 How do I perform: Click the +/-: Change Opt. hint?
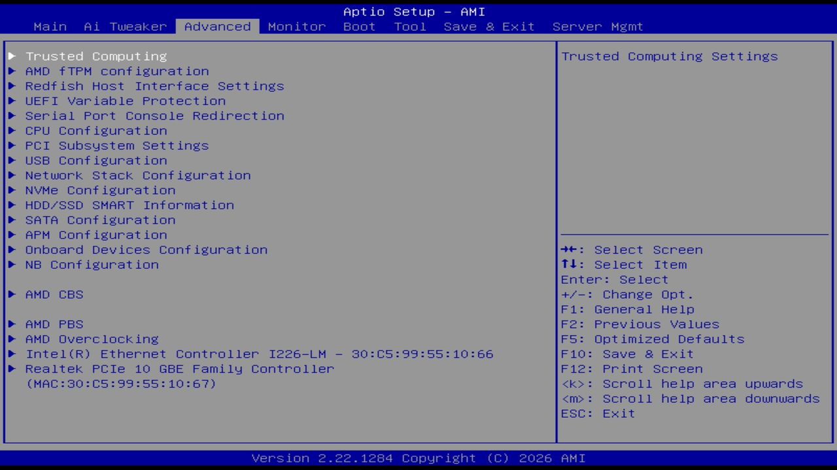[x=627, y=294]
